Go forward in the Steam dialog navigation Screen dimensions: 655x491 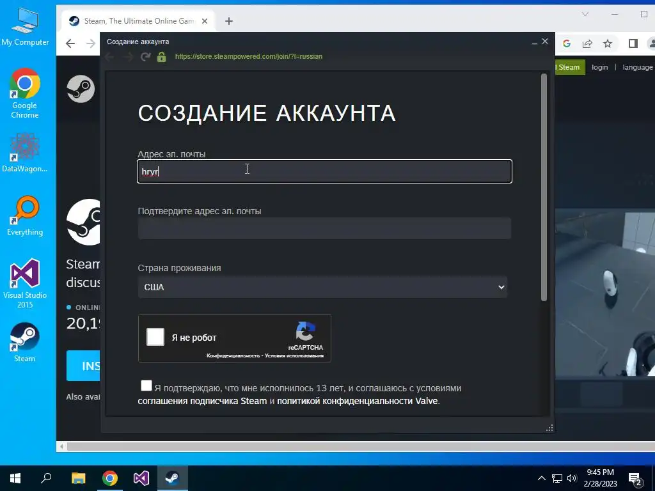pos(128,56)
